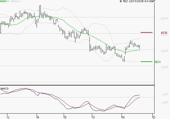Click the D month marker on time axis
Viewport: 170px width, 119px height.
pos(154,117)
